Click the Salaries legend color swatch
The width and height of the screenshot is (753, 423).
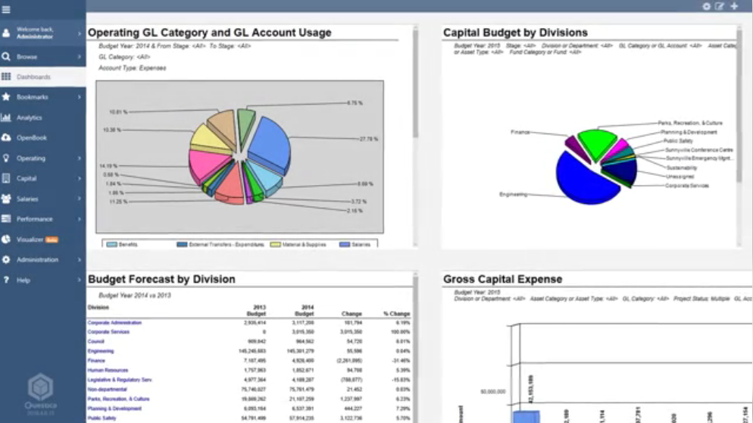pos(345,245)
